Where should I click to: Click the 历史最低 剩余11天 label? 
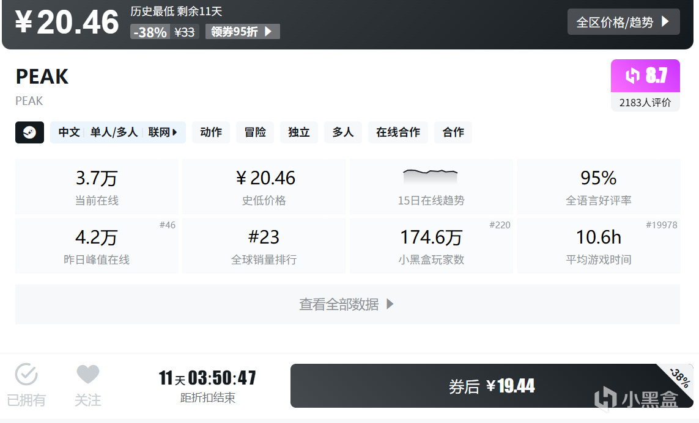pyautogui.click(x=176, y=11)
